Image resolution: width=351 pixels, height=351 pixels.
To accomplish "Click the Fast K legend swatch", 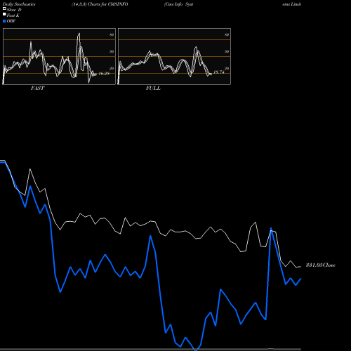I will click(4, 14).
